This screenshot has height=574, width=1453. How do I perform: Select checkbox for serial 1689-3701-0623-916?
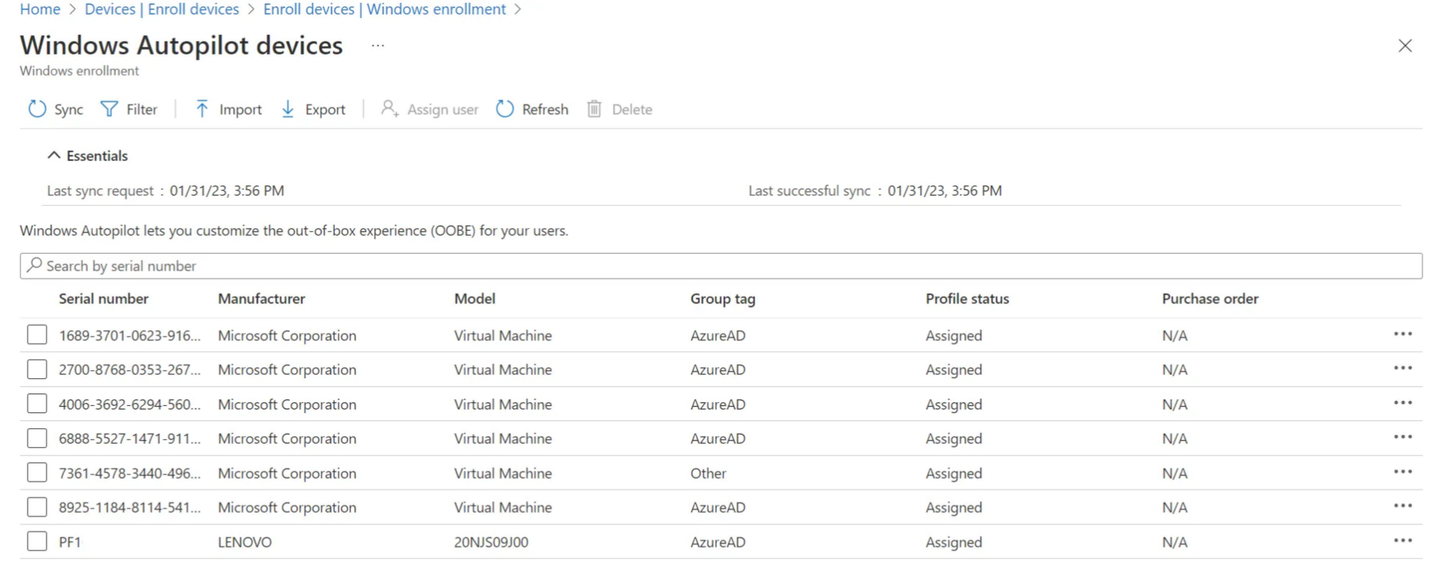37,335
